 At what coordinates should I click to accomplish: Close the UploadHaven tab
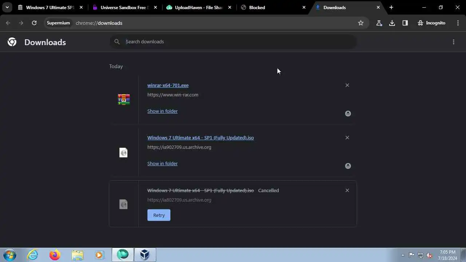point(230,7)
